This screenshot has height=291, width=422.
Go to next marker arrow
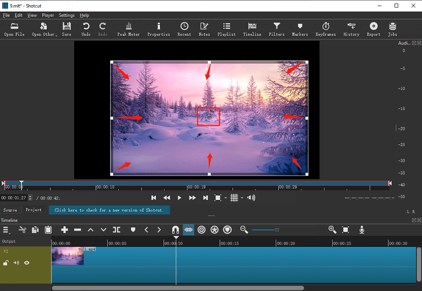[x=159, y=230]
